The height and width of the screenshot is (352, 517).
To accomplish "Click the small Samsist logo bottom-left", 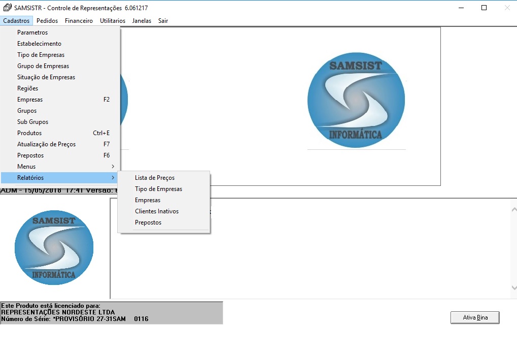I will pos(54,248).
